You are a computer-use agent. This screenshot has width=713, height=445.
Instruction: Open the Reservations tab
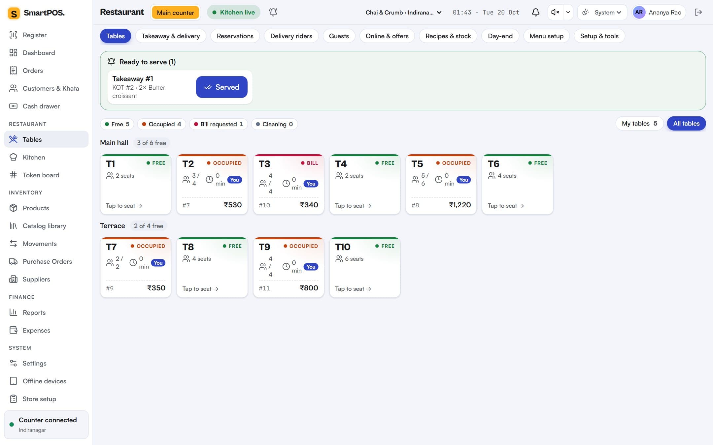click(x=235, y=36)
